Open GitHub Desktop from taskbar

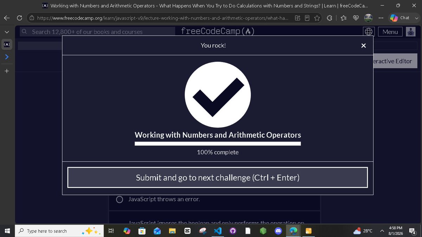pyautogui.click(x=232, y=231)
